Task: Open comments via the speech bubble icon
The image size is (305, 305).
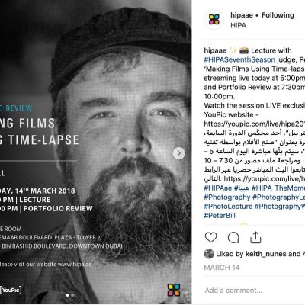Action: coord(233,238)
